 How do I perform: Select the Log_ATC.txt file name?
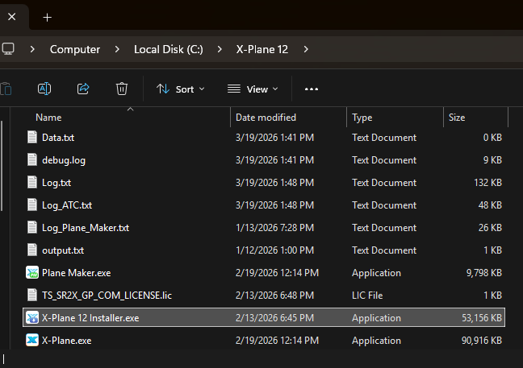(x=67, y=205)
